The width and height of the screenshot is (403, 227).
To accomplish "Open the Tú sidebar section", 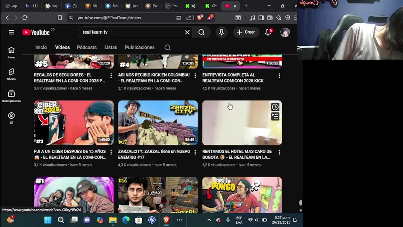I will pos(11,118).
